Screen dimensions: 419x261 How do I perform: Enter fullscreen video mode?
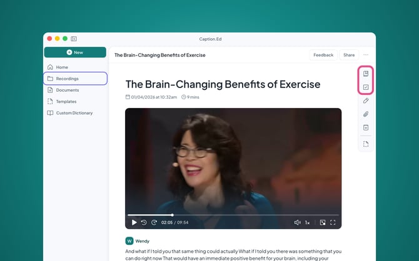pos(333,222)
